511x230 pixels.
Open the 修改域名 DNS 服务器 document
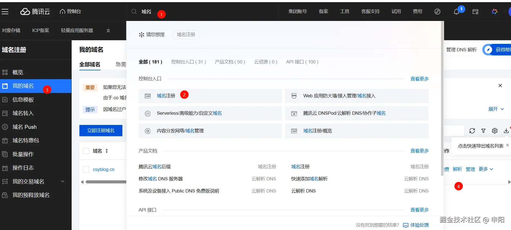coord(161,179)
